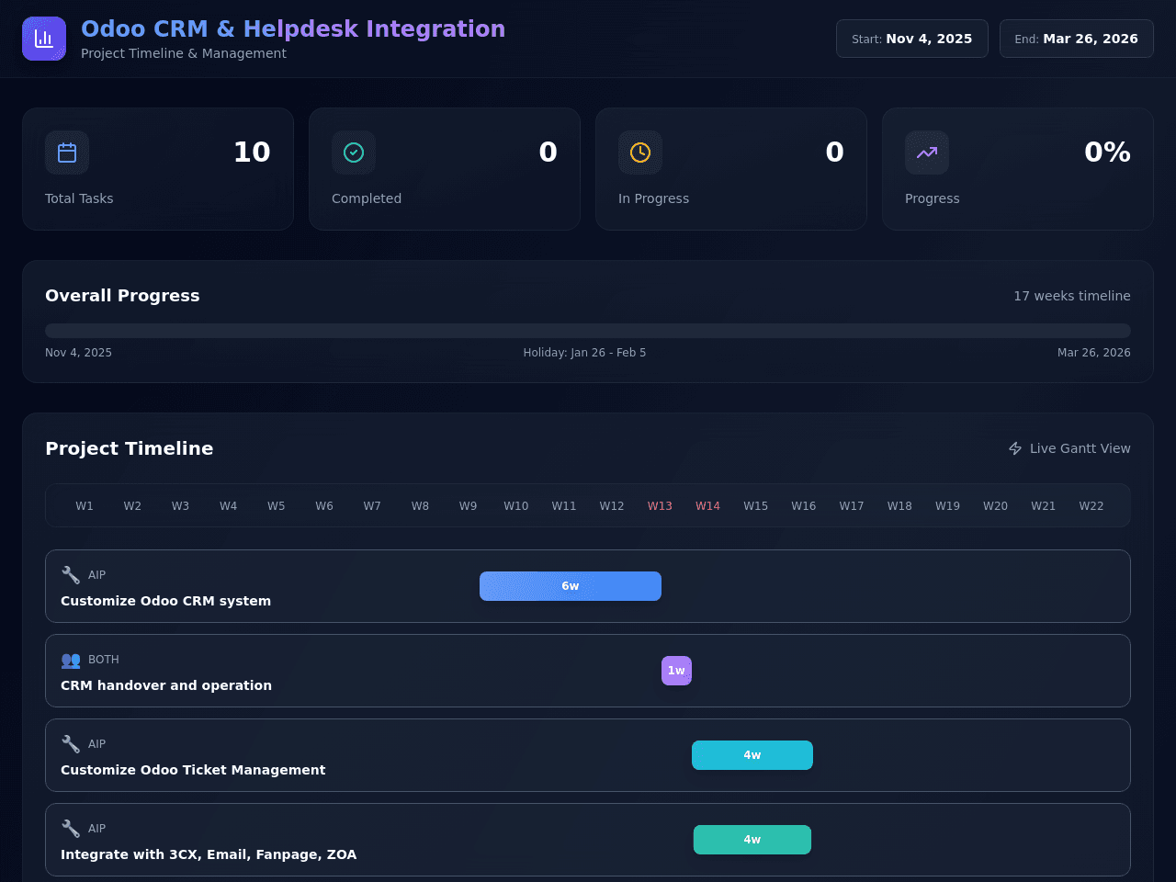This screenshot has width=1176, height=882.
Task: Click week W5 in timeline header
Action: [x=277, y=506]
